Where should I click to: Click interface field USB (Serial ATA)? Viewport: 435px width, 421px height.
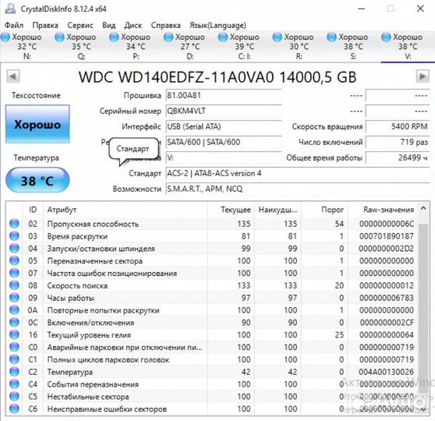(x=224, y=126)
